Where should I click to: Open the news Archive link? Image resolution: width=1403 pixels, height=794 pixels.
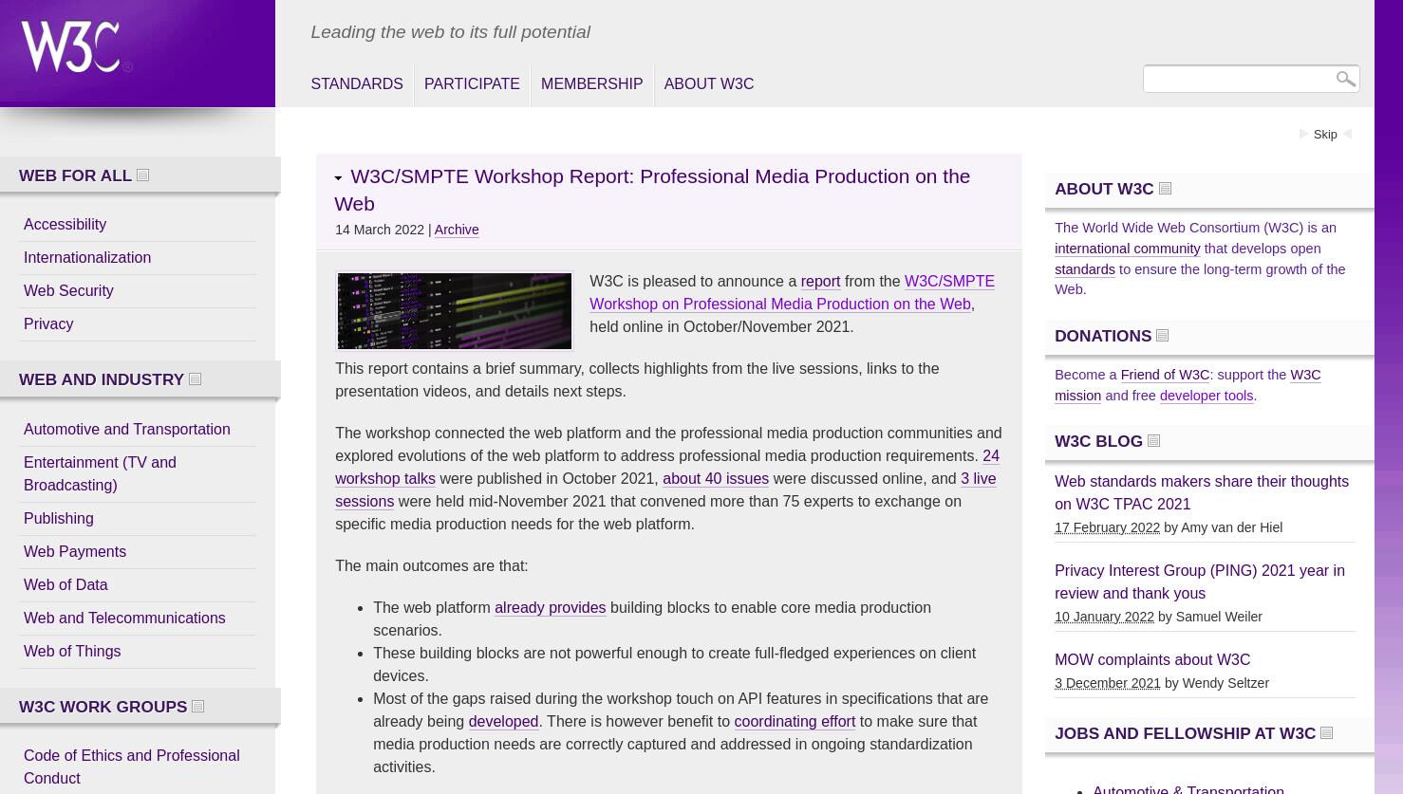(x=457, y=230)
